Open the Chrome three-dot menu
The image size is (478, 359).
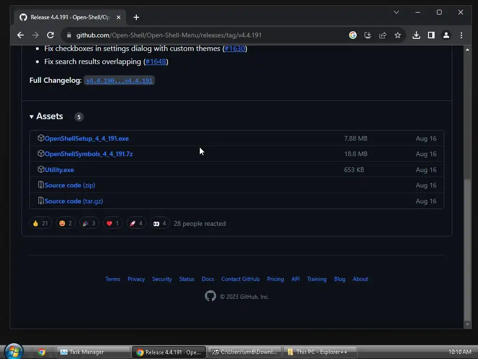(x=461, y=35)
